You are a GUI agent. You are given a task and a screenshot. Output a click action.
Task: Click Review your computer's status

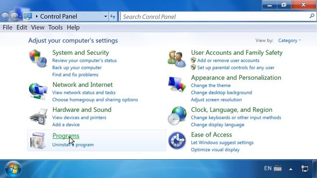[x=84, y=60]
